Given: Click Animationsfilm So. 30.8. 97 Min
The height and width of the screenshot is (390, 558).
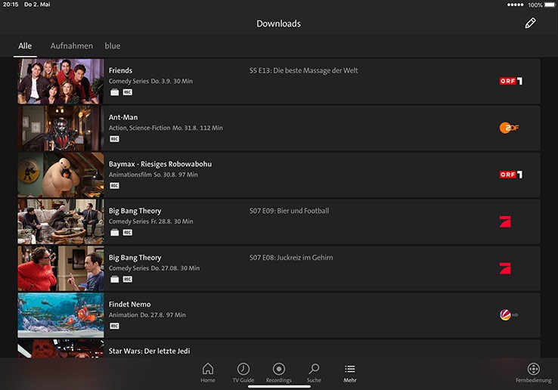Looking at the screenshot, I should click(153, 175).
